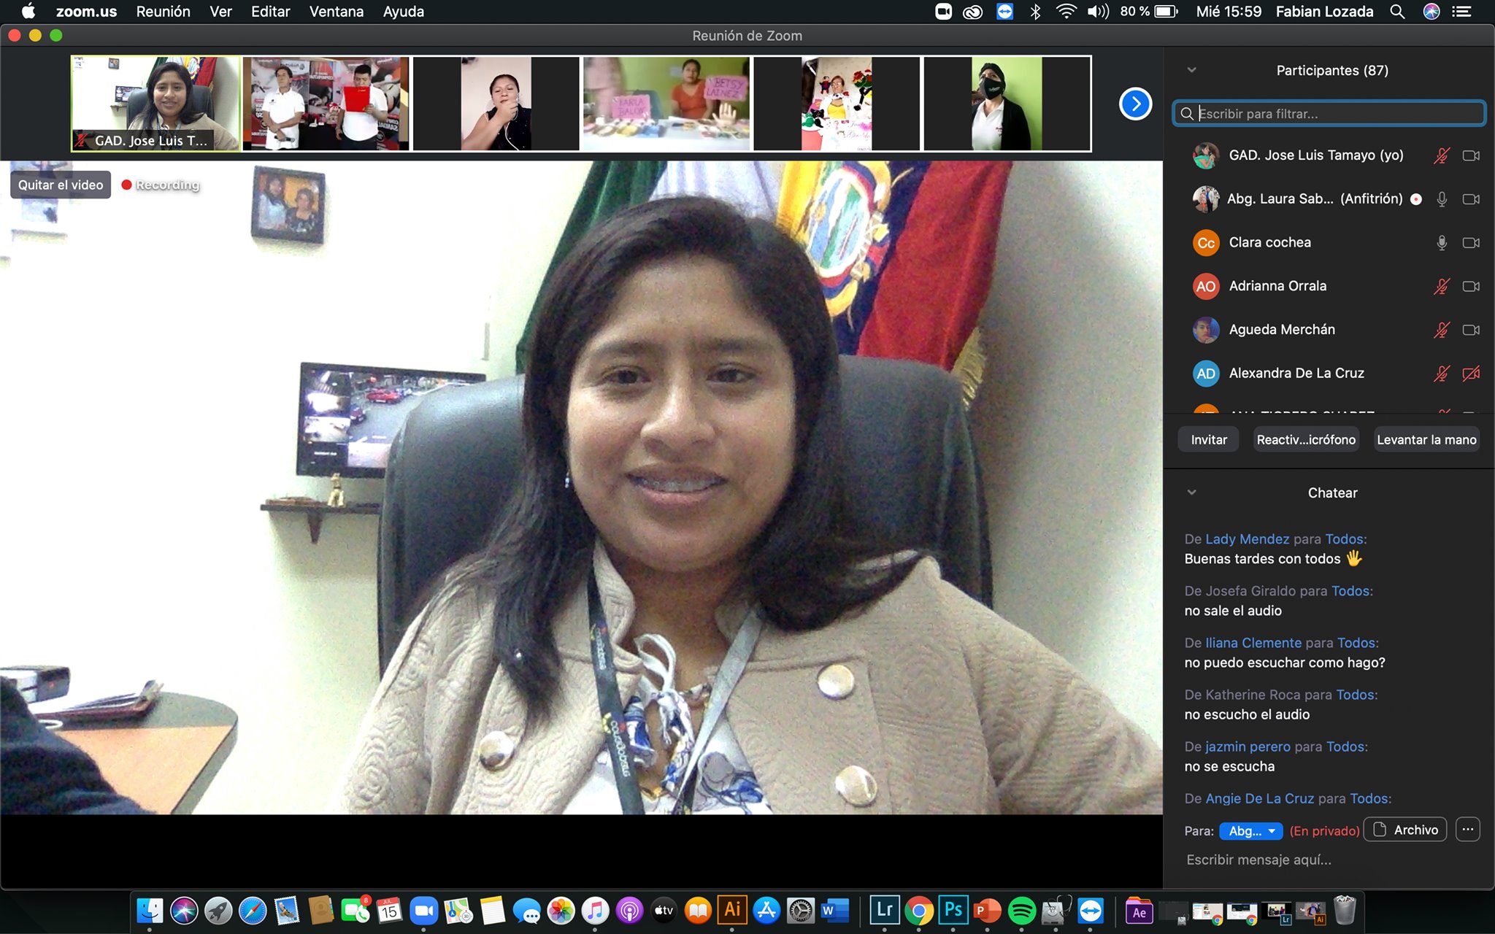
Task: Select the Betsy Lainez video thumbnail
Action: [x=665, y=104]
